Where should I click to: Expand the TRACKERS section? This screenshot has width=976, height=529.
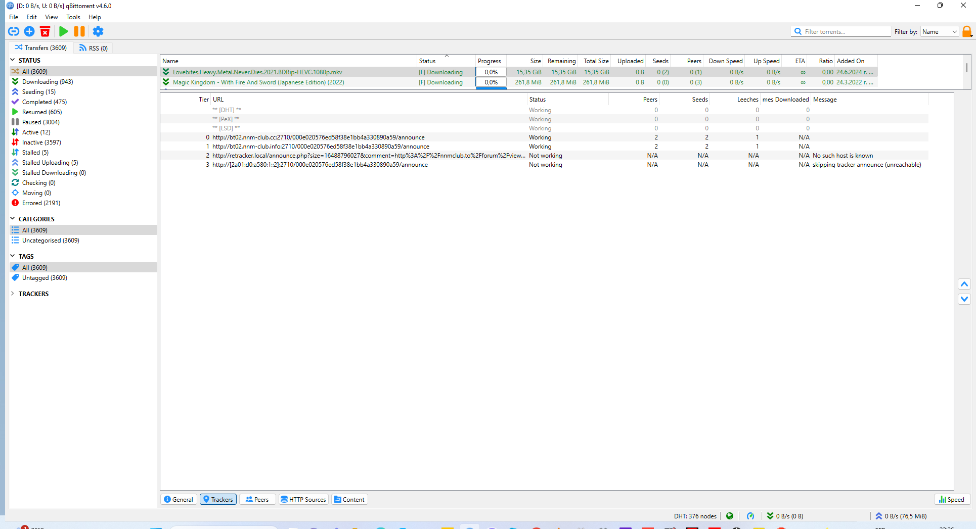click(13, 294)
